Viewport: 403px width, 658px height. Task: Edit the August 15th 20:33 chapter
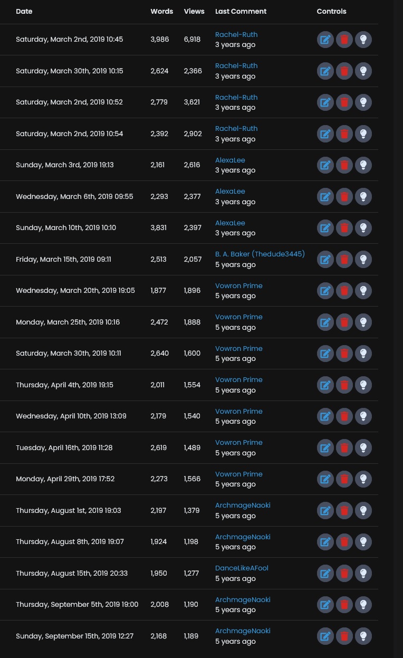click(x=325, y=573)
